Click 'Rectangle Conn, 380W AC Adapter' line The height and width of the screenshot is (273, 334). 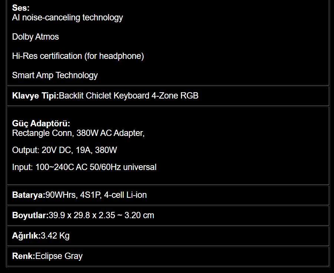coord(78,133)
